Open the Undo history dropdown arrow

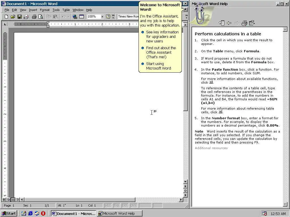coord(69,17)
